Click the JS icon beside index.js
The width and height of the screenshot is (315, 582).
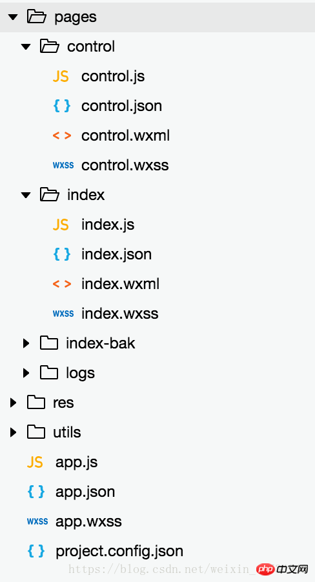coord(61,225)
